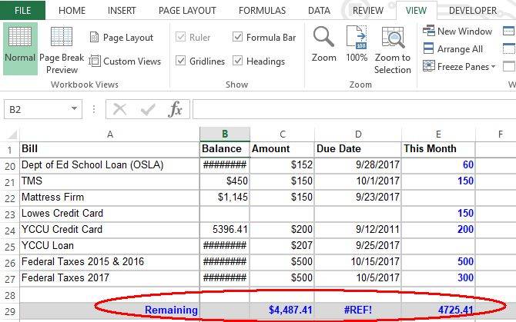This screenshot has width=516, height=322.
Task: Click the $207 amount cell
Action: pyautogui.click(x=283, y=245)
